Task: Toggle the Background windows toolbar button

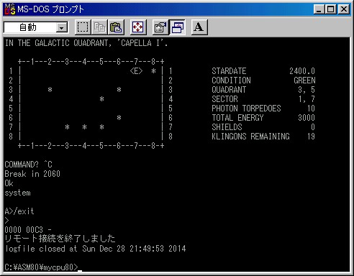Action: pyautogui.click(x=177, y=27)
